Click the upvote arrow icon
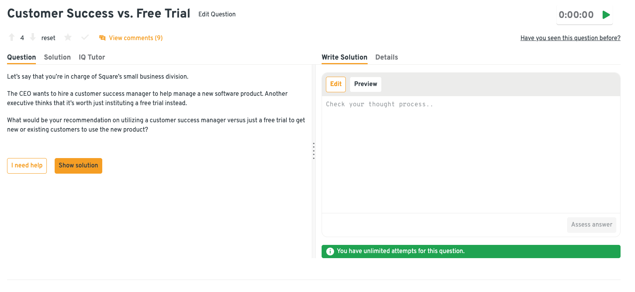The image size is (635, 292). pyautogui.click(x=12, y=37)
